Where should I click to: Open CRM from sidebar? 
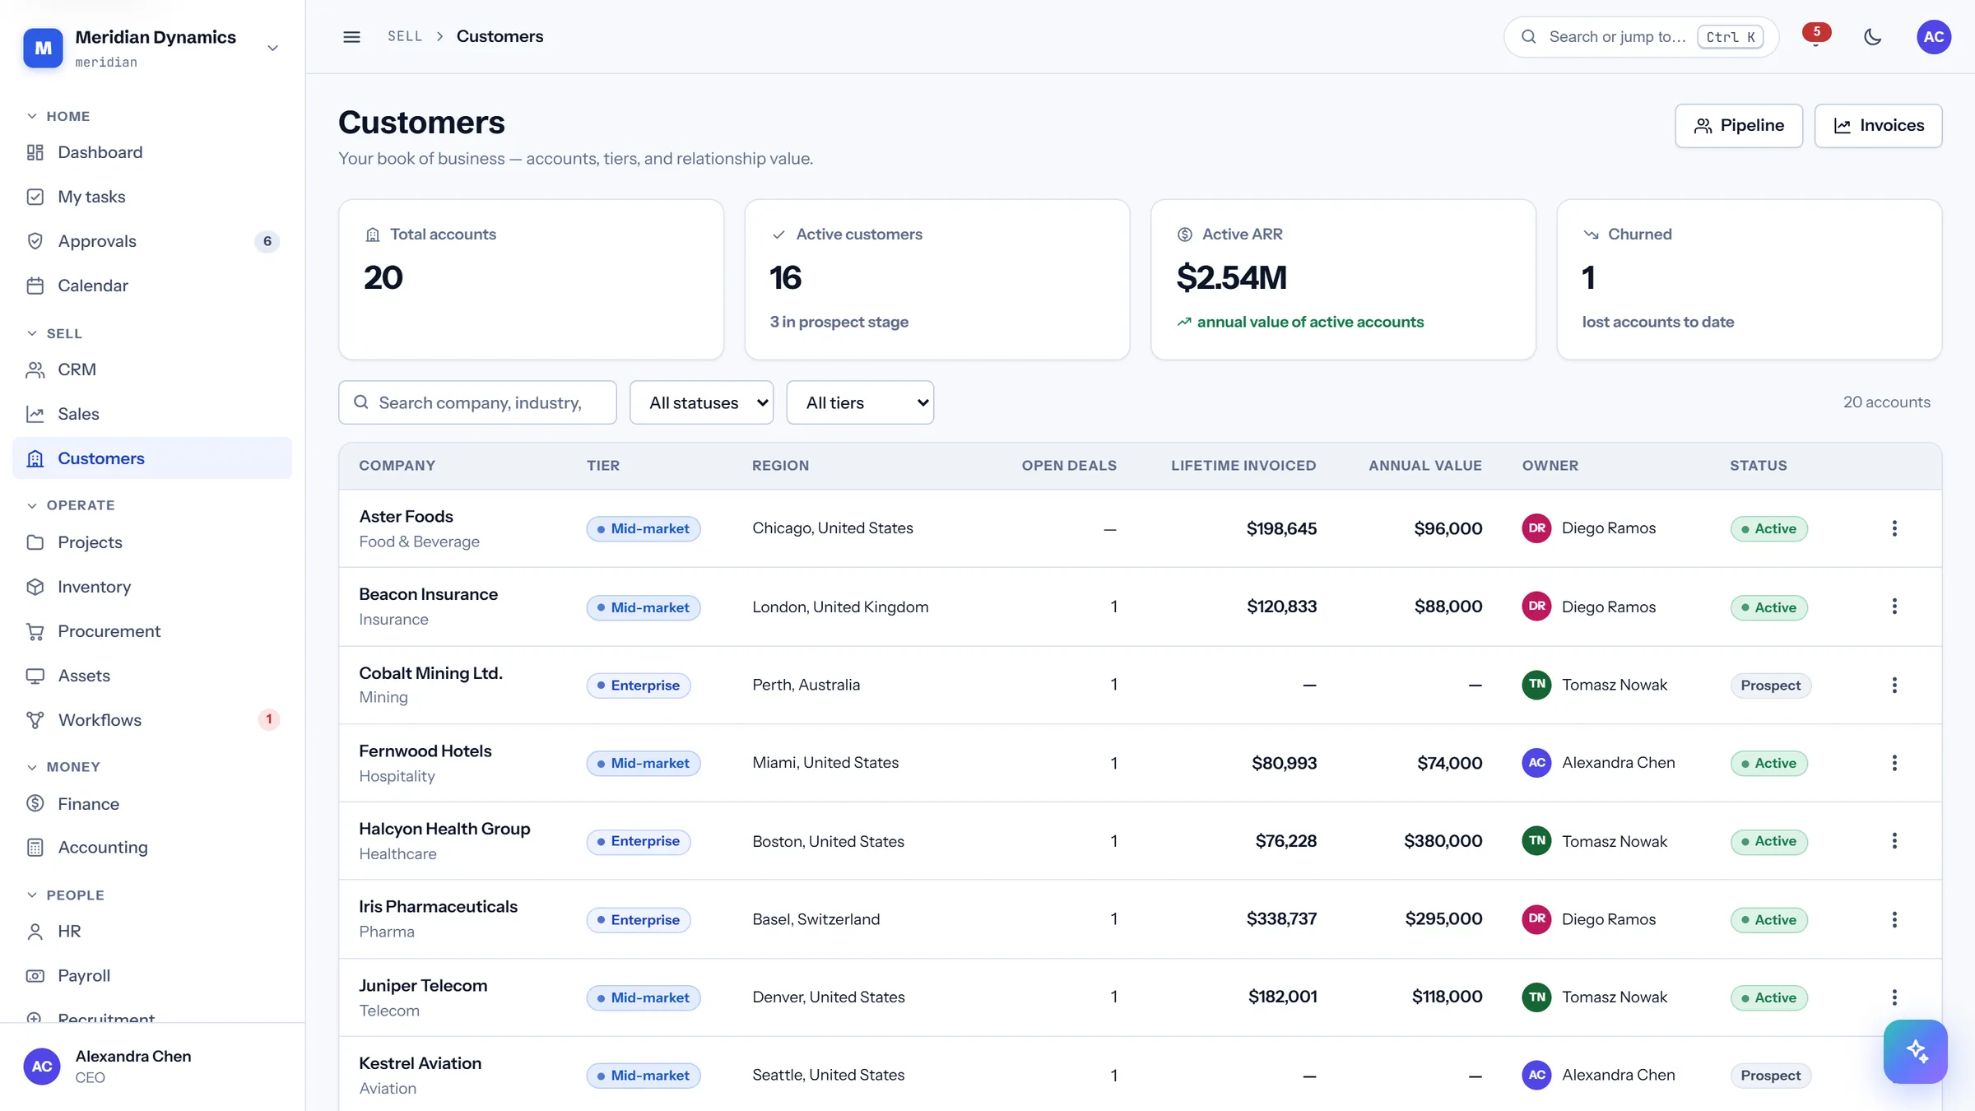[152, 370]
